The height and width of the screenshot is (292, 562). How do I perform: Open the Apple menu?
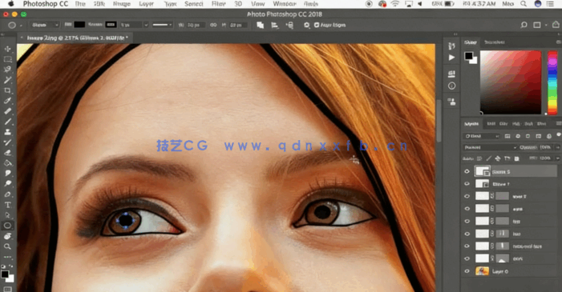(x=10, y=4)
